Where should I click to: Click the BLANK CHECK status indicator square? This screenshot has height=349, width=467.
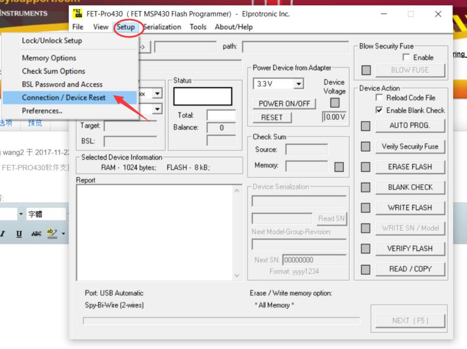point(365,187)
